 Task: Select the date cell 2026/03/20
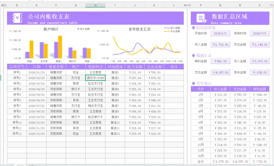[37, 84]
